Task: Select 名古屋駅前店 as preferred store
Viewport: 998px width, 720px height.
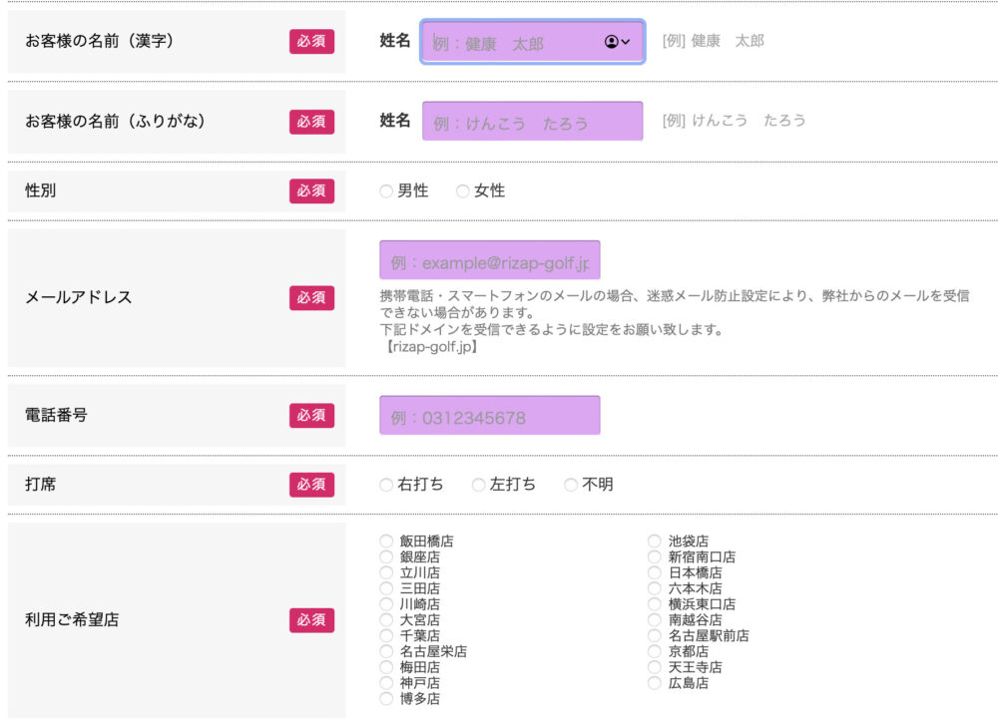Action: point(655,635)
